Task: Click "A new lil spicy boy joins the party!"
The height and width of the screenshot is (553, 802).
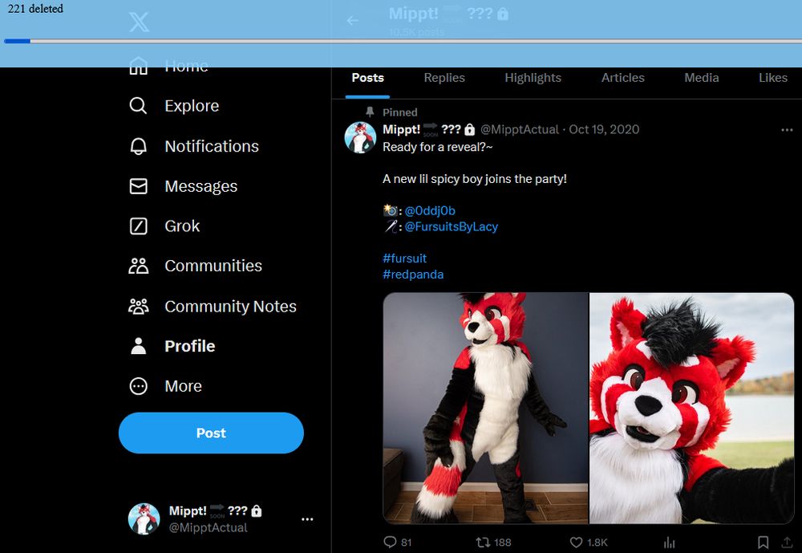Action: pyautogui.click(x=475, y=179)
